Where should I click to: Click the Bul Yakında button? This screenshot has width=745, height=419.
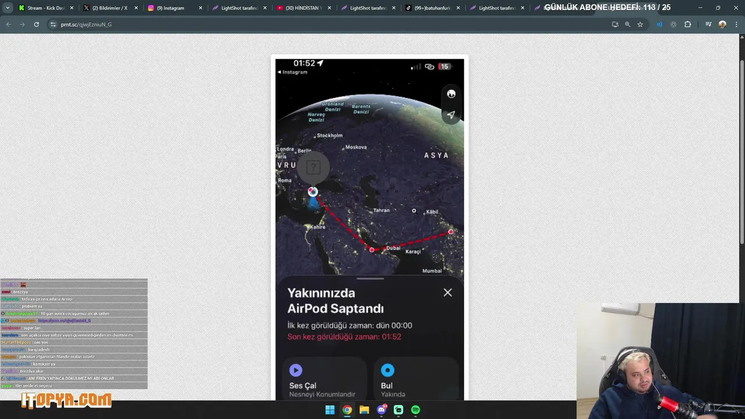pos(416,381)
